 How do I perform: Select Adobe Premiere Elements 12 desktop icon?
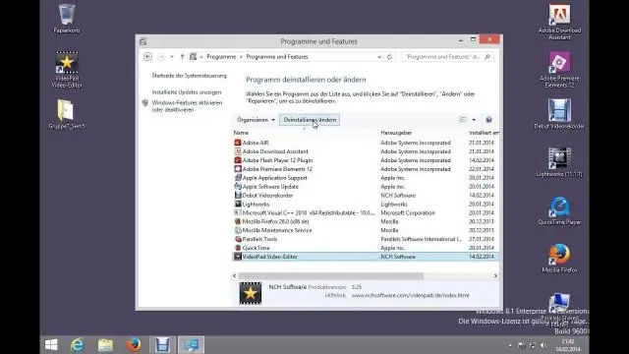click(559, 70)
